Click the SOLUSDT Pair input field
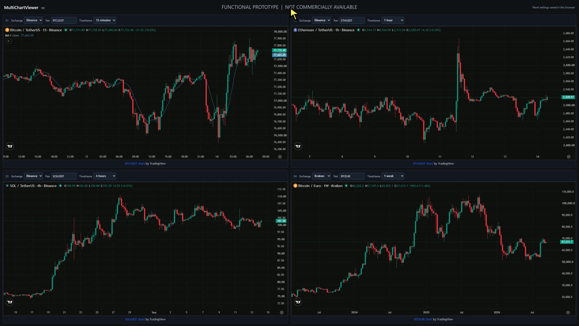Viewport: 579px width, 326px height. [x=64, y=176]
